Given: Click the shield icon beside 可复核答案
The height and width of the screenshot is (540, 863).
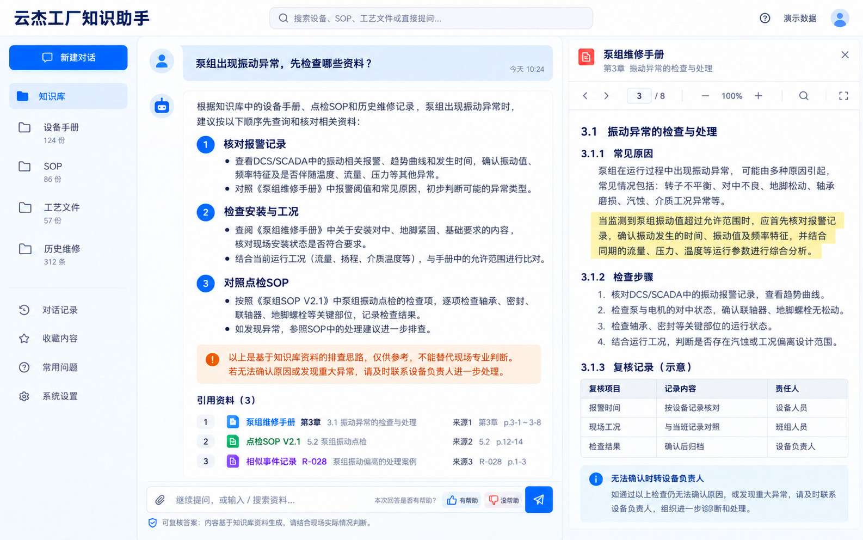Looking at the screenshot, I should [x=153, y=523].
